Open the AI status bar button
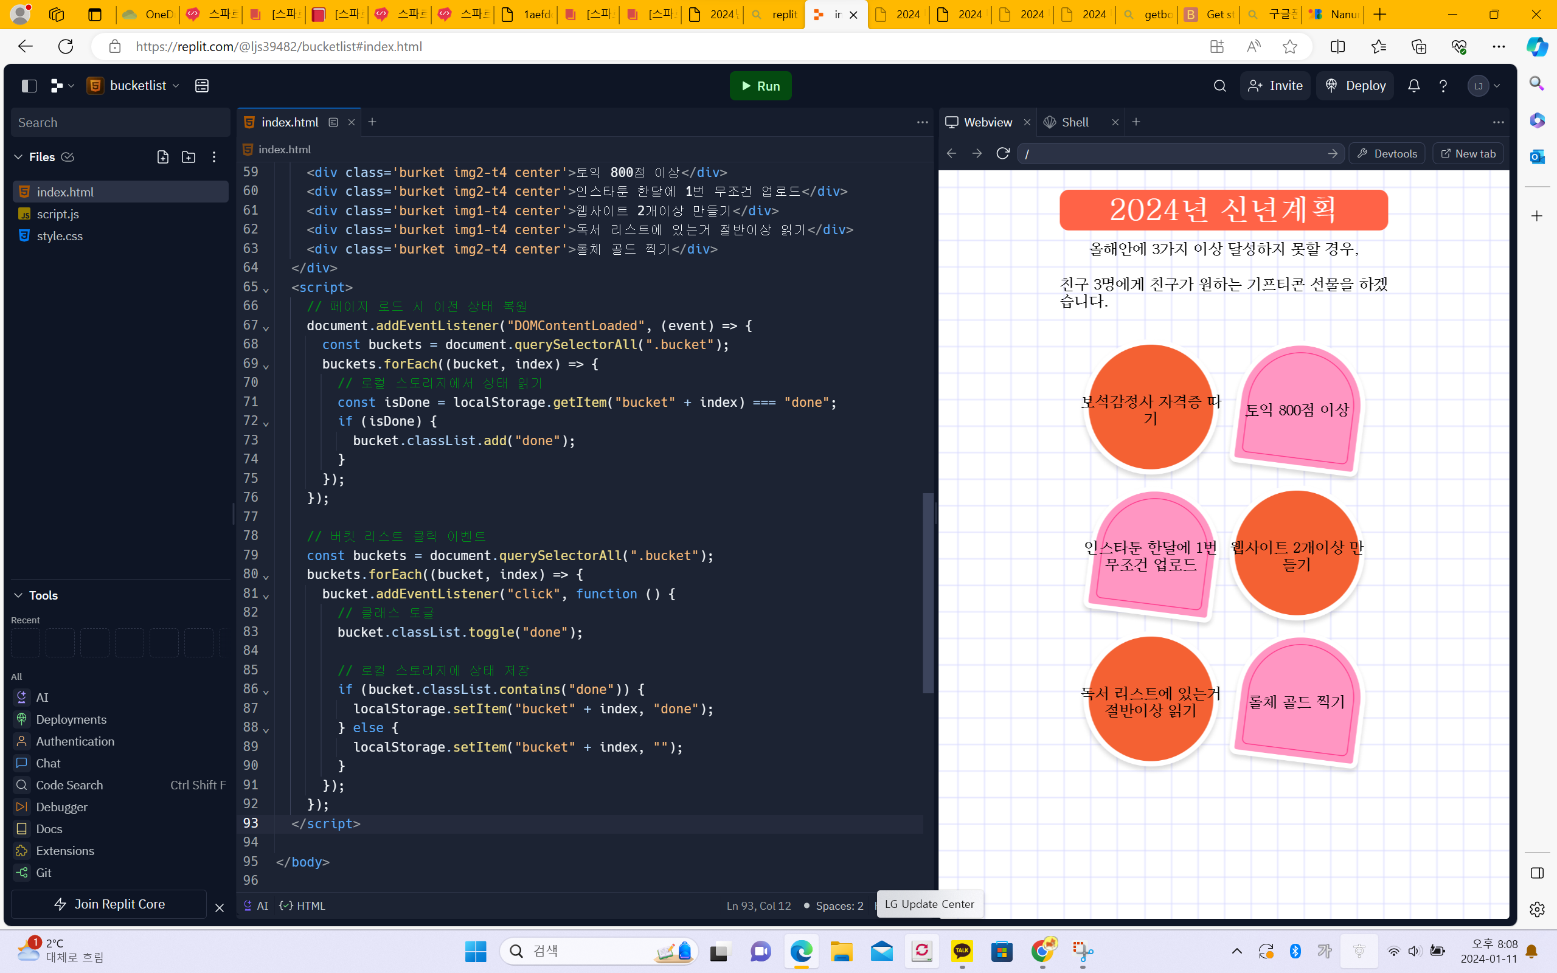This screenshot has height=973, width=1557. click(x=255, y=905)
